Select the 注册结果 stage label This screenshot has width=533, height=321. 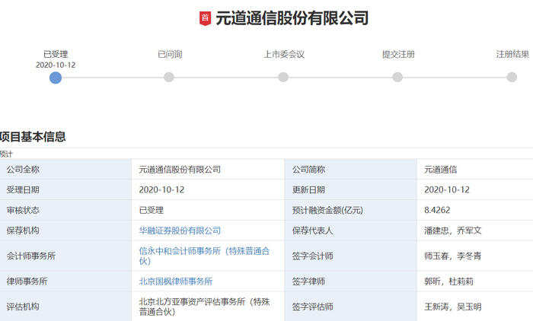[x=512, y=54]
